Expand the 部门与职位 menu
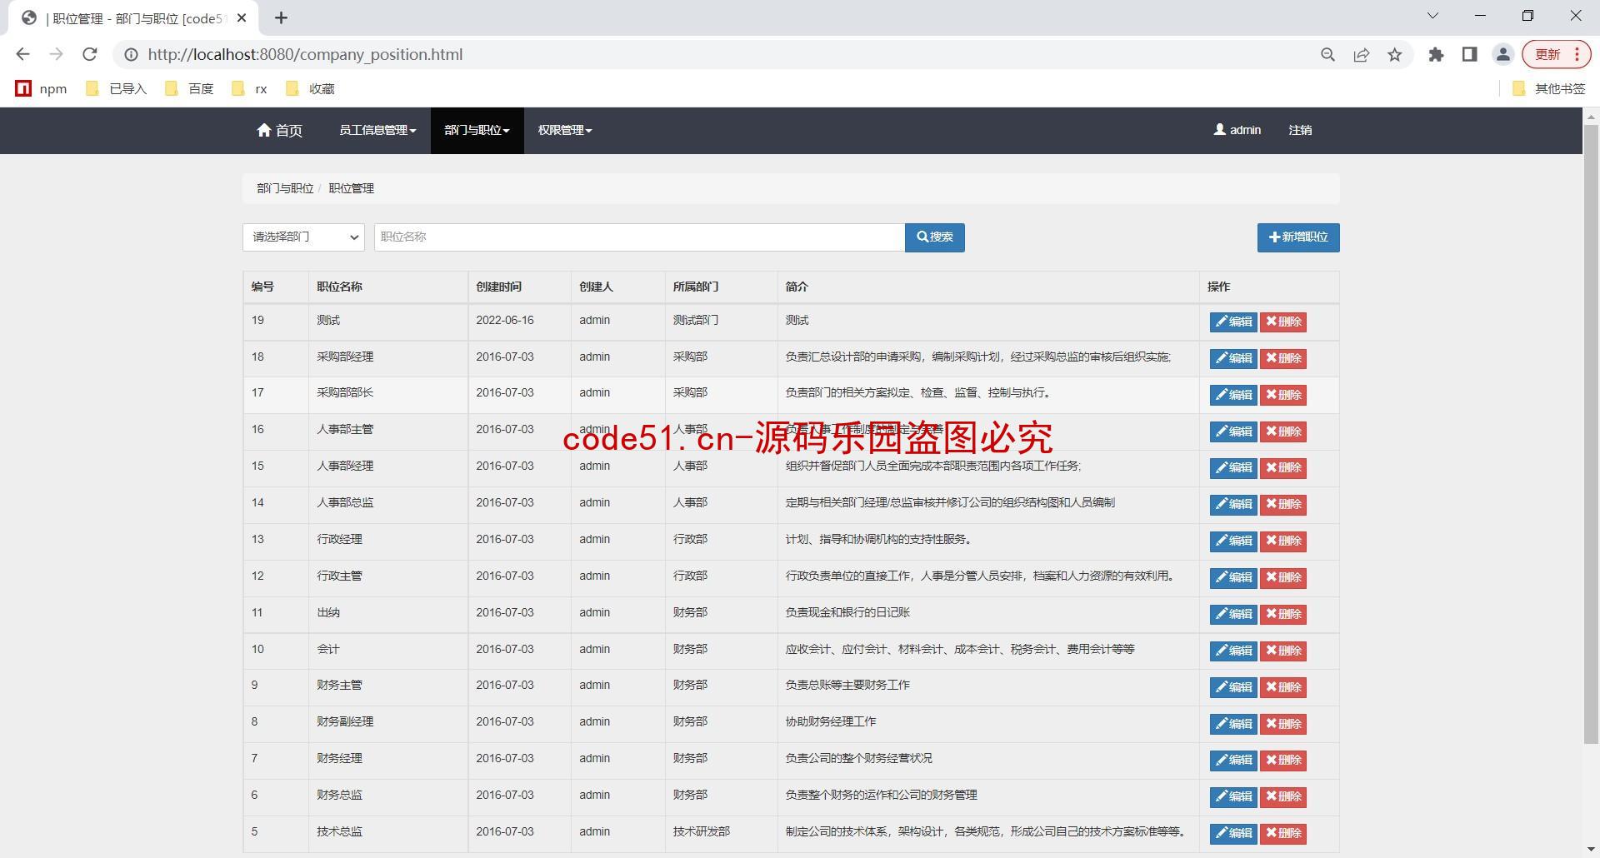 click(477, 130)
